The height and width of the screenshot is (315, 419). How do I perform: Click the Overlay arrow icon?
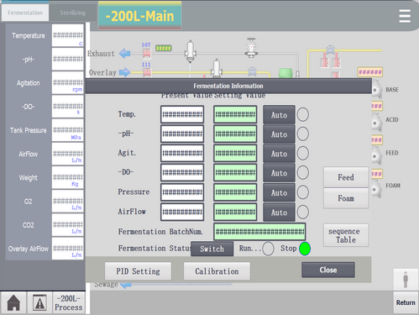(125, 72)
